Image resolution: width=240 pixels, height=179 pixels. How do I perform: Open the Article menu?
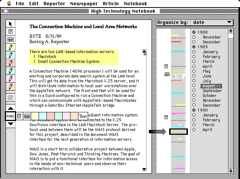coord(111,3)
